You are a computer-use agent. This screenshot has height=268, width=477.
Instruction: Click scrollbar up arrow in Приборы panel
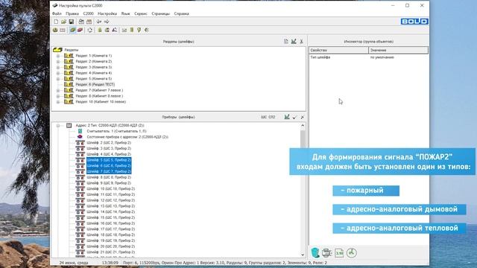click(x=303, y=126)
